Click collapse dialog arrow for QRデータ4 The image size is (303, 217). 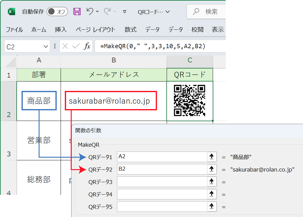211,194
